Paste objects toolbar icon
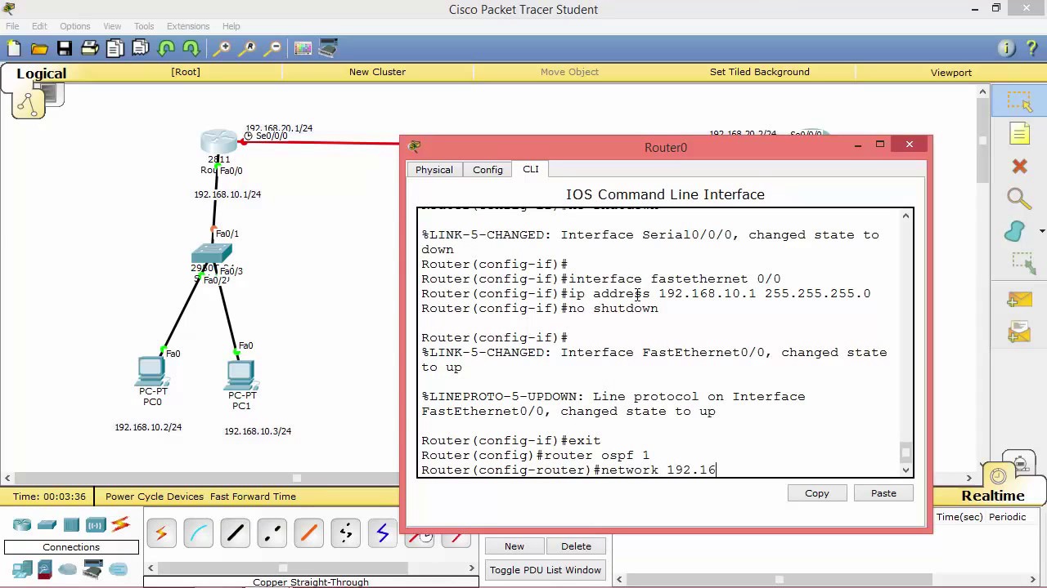 pos(140,49)
